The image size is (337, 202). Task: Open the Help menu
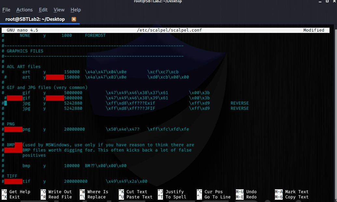coord(76,10)
